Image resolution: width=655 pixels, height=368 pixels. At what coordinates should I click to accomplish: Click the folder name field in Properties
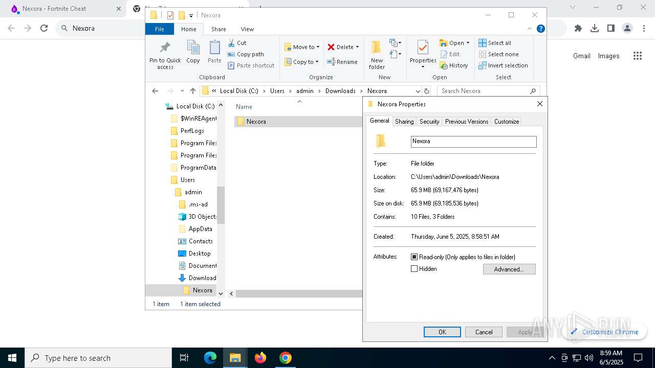point(473,142)
